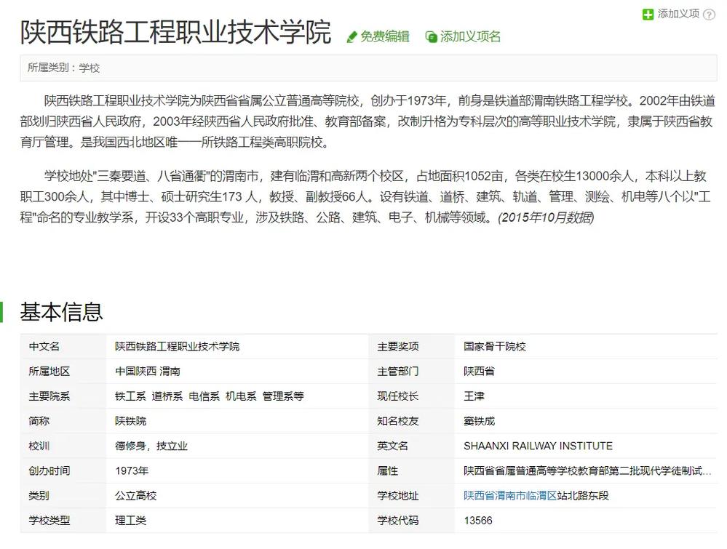Click the 创办时间 label
Viewport: 727px width, 549px height.
pyautogui.click(x=49, y=471)
